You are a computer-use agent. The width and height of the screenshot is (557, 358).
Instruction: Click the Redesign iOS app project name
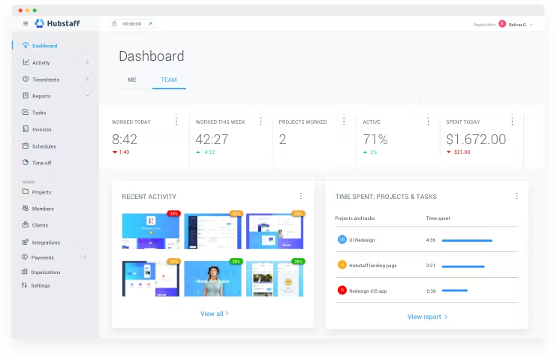coord(368,291)
